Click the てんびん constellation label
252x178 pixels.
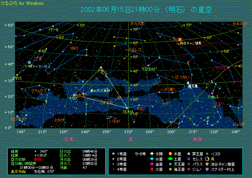pos(222,68)
